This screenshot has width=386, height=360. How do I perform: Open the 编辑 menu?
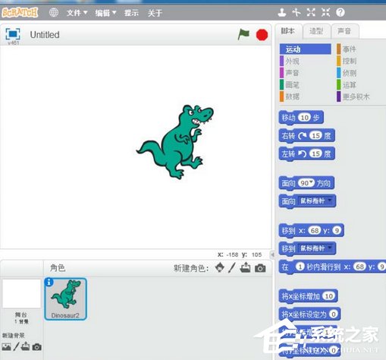point(105,13)
